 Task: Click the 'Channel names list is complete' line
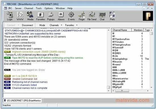pyautogui.click(x=30, y=88)
